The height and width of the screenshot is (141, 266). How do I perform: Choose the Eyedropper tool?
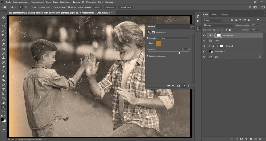[3, 44]
